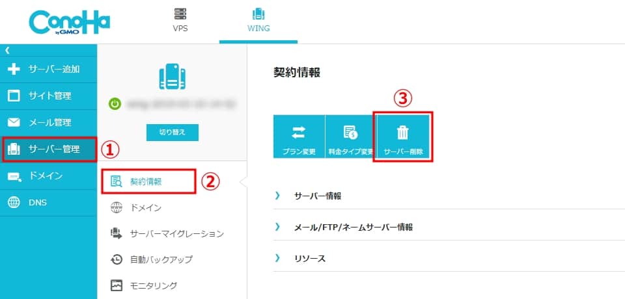Click the www globe icon for ドメイン
This screenshot has height=299, width=625.
116,207
